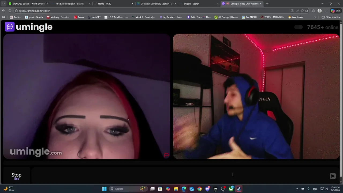Screen dimensions: 343x193
Task: Open the Week 0 - Scratch bookmark
Action: pos(143,17)
